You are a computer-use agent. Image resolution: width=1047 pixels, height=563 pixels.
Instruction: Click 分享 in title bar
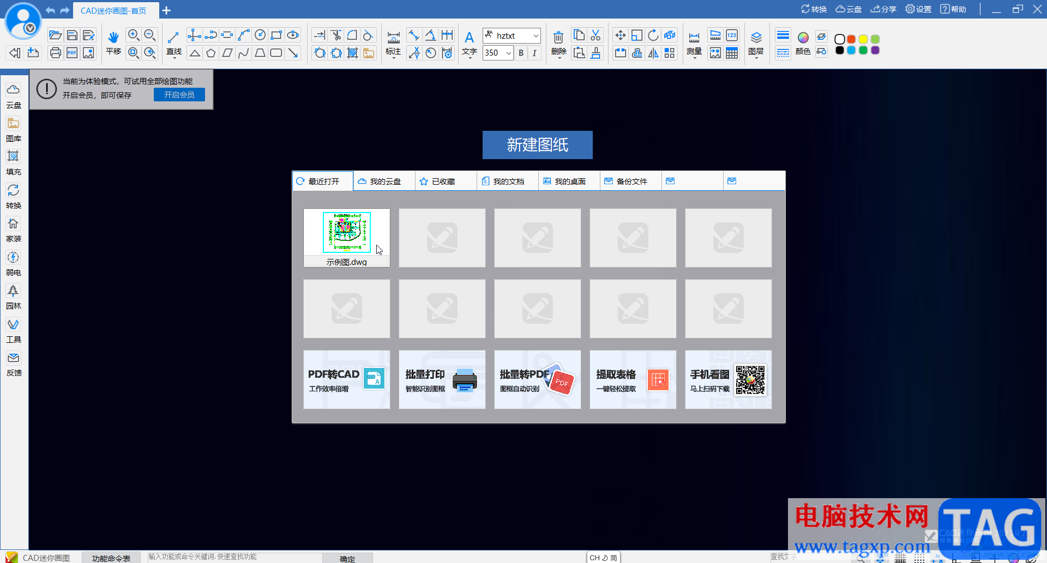coord(883,9)
